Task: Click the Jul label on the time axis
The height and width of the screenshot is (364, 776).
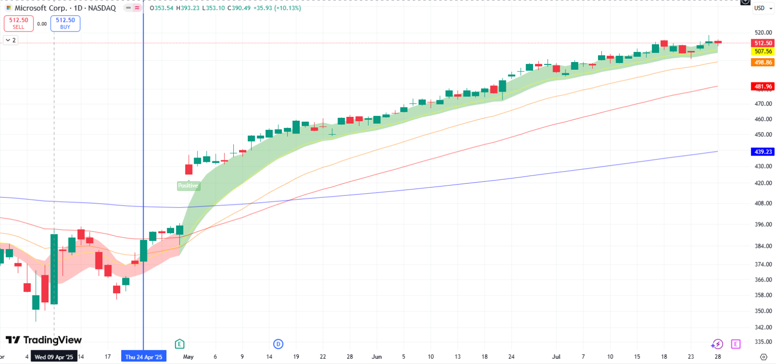Action: 556,357
